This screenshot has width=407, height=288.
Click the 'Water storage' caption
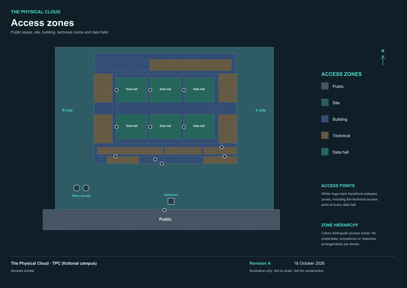click(81, 196)
